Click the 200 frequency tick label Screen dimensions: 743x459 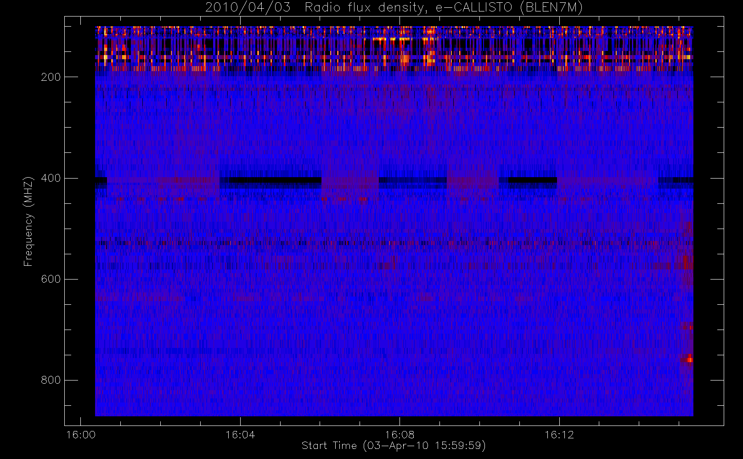(x=51, y=77)
